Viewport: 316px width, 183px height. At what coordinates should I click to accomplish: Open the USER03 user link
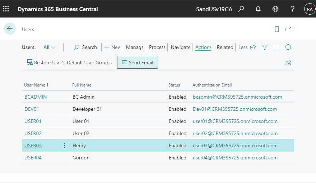(x=33, y=145)
